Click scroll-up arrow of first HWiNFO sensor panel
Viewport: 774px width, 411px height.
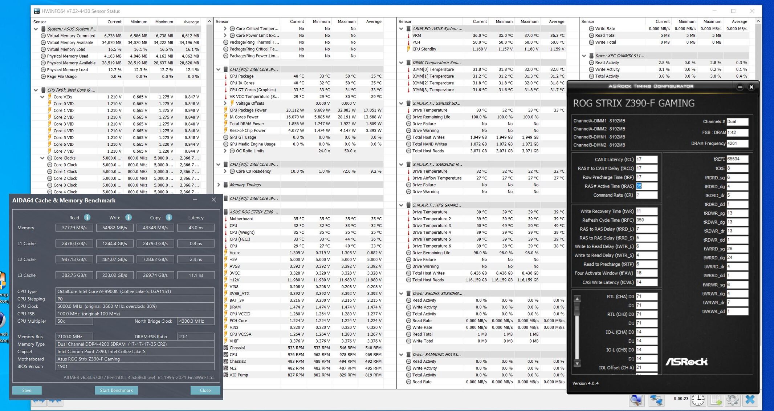[209, 21]
